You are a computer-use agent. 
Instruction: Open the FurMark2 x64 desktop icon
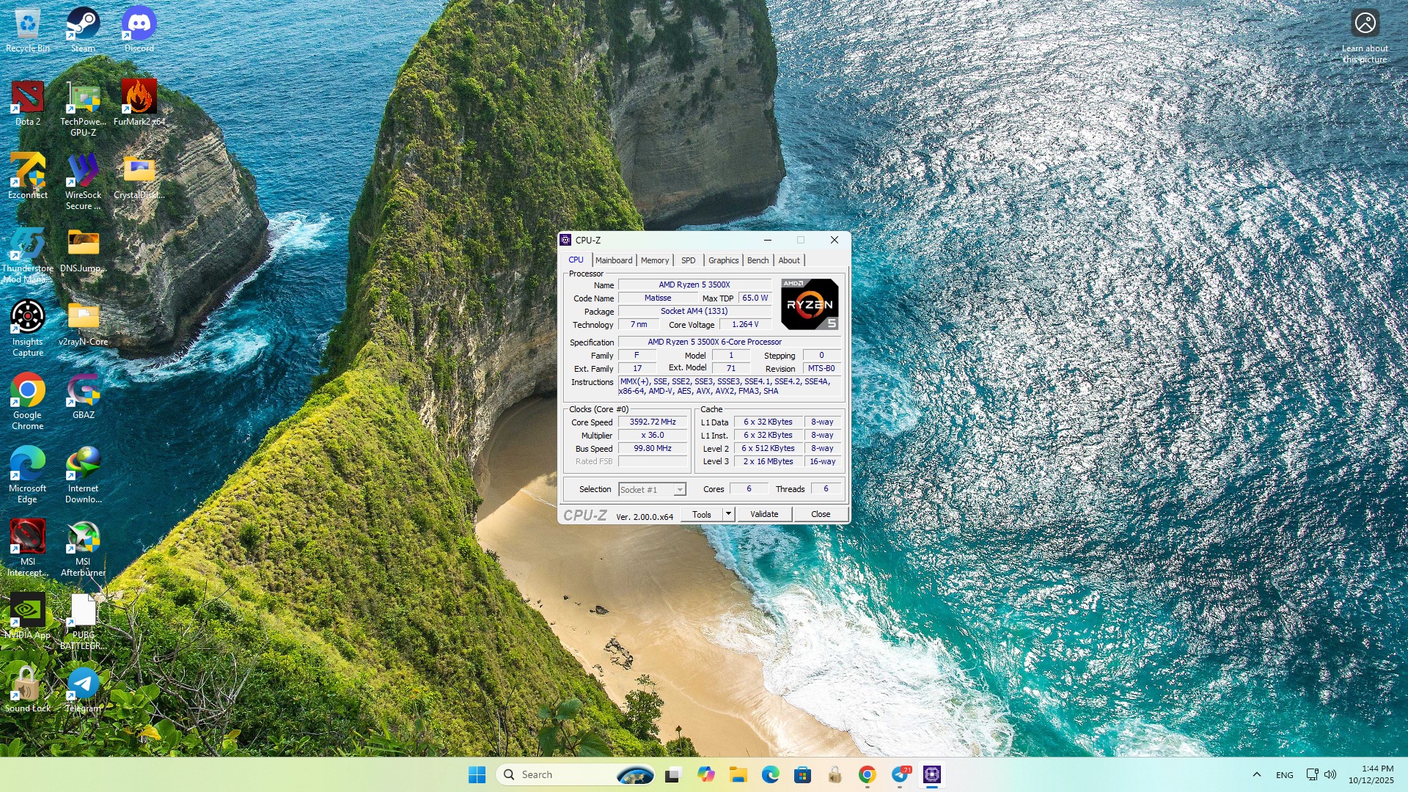pyautogui.click(x=139, y=98)
